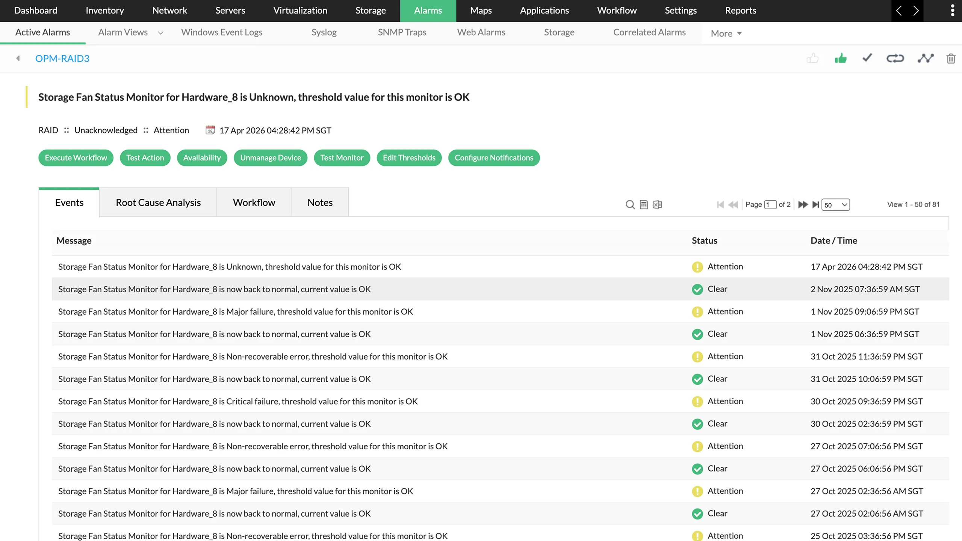Open the search icon above the events table
Viewport: 962px width, 541px height.
[629, 205]
